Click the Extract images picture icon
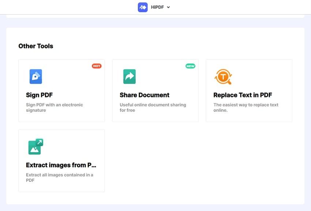The image size is (311, 211). point(36,146)
